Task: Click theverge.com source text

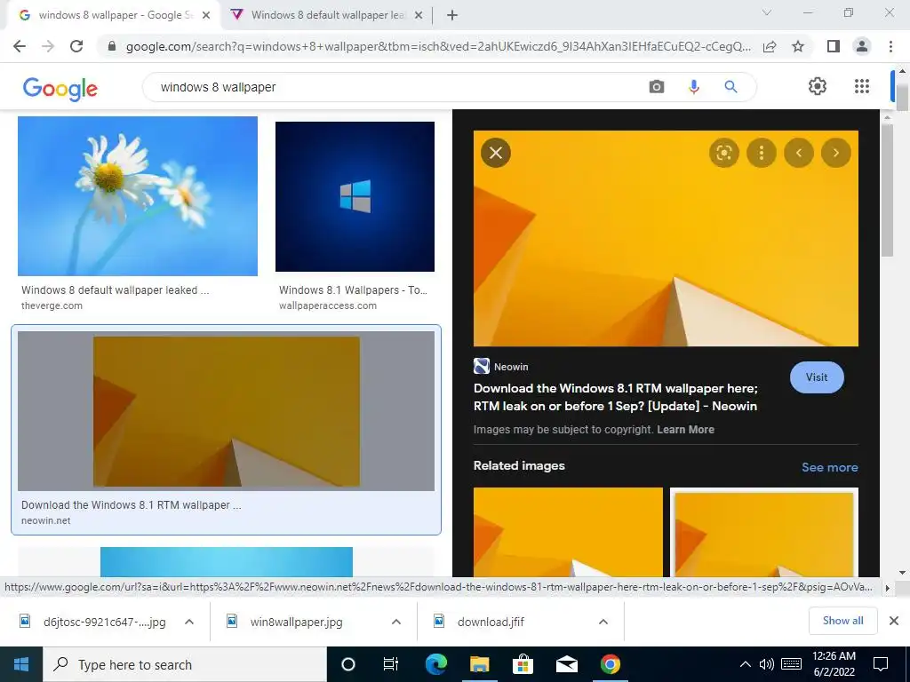Action: (52, 305)
